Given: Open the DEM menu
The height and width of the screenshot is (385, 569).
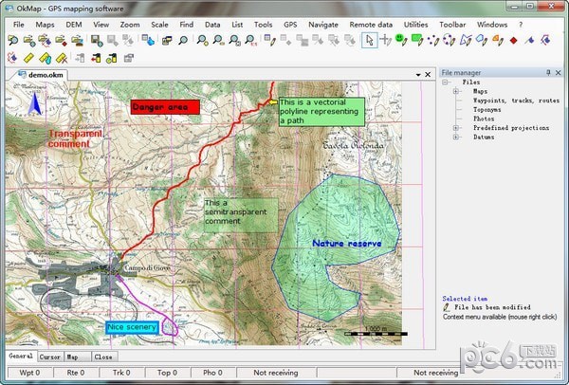Looking at the screenshot, I should pos(73,23).
